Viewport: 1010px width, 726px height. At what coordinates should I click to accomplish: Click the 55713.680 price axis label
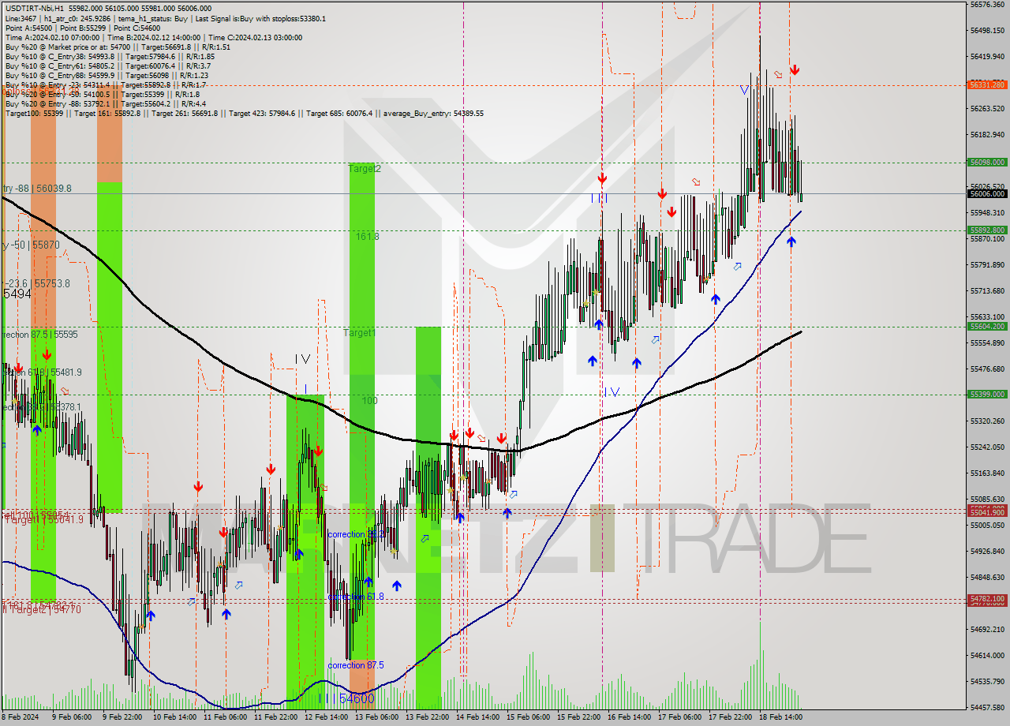[987, 291]
